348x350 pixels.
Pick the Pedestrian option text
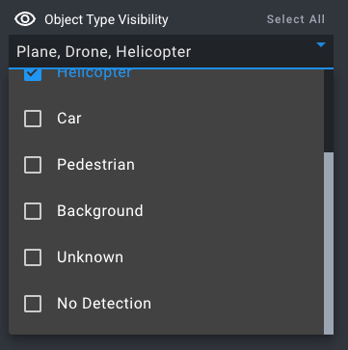click(95, 165)
